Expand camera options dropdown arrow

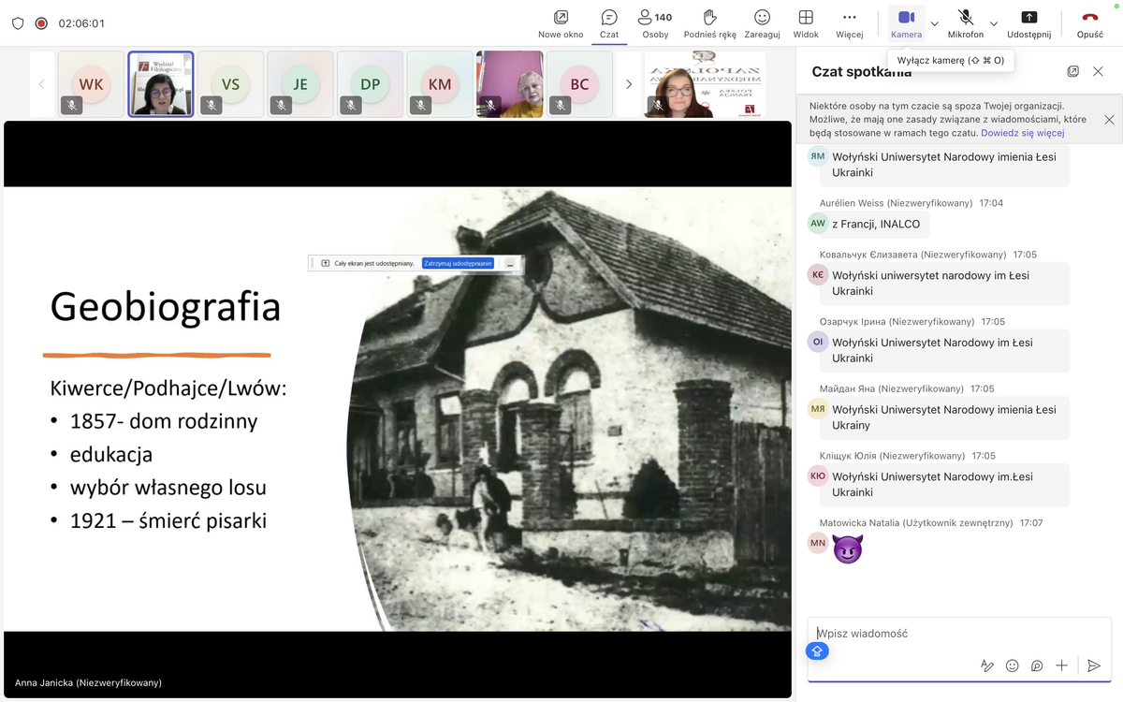(x=934, y=23)
